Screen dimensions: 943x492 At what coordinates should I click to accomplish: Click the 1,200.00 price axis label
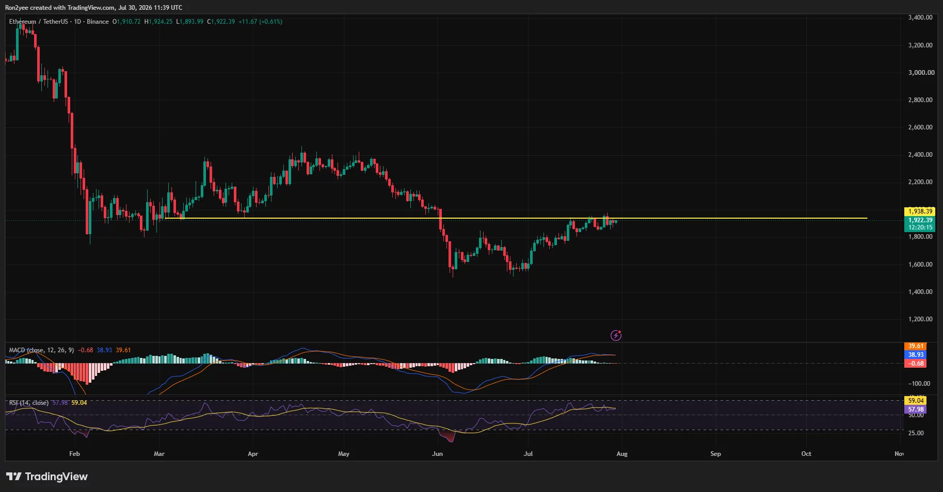pos(920,319)
